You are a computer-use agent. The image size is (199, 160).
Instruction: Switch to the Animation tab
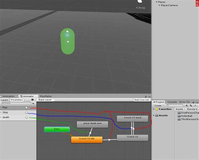[8, 96]
